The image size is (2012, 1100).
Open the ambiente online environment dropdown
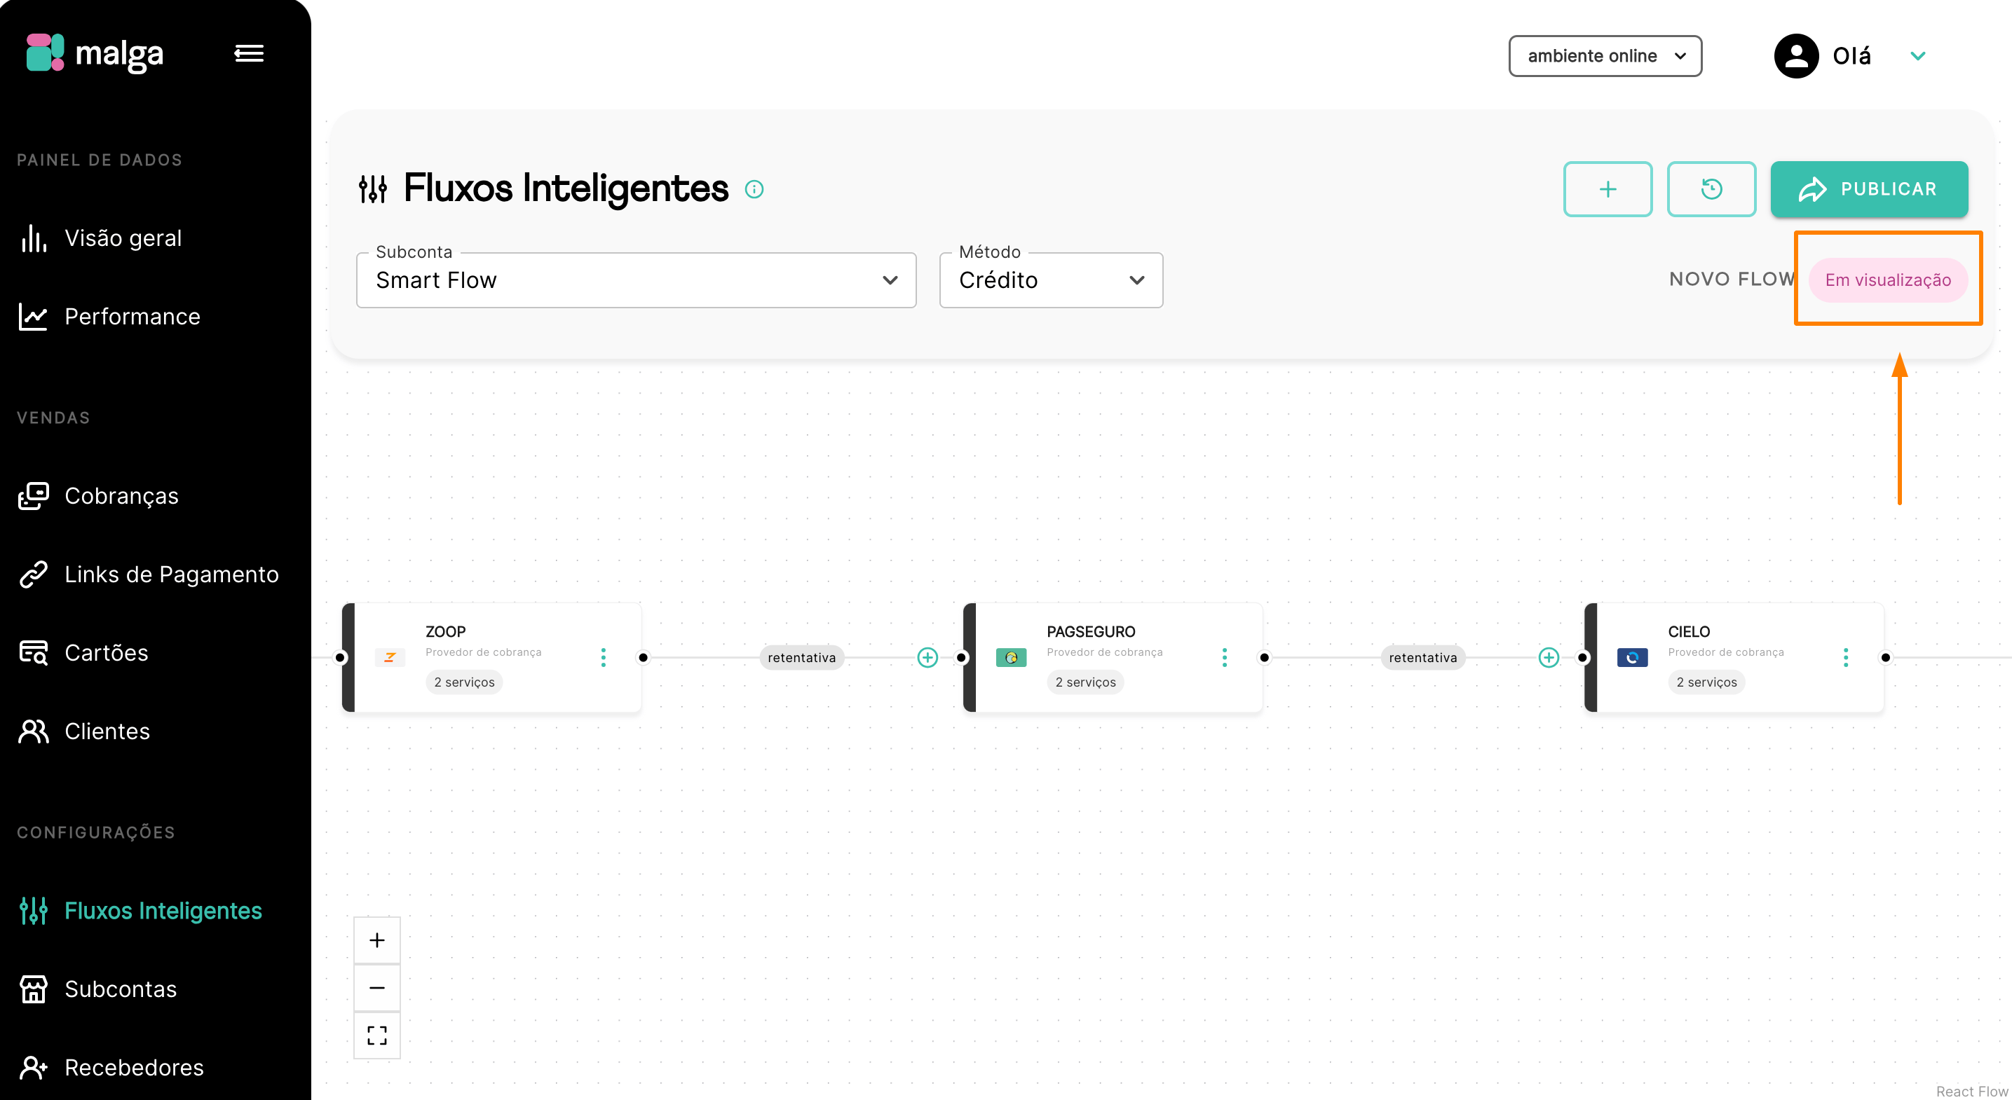tap(1605, 56)
